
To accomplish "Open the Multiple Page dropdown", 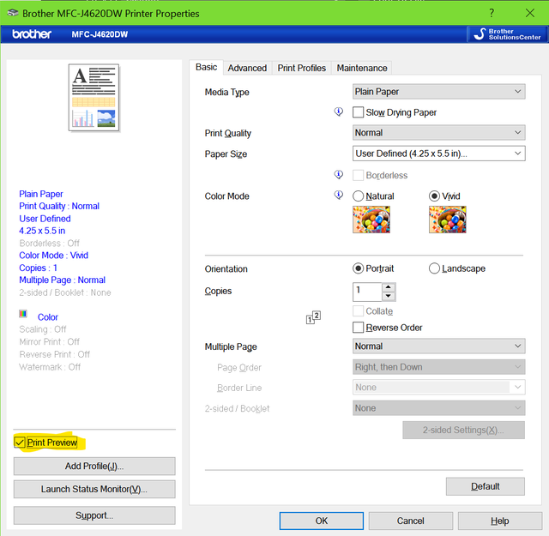I will point(438,346).
